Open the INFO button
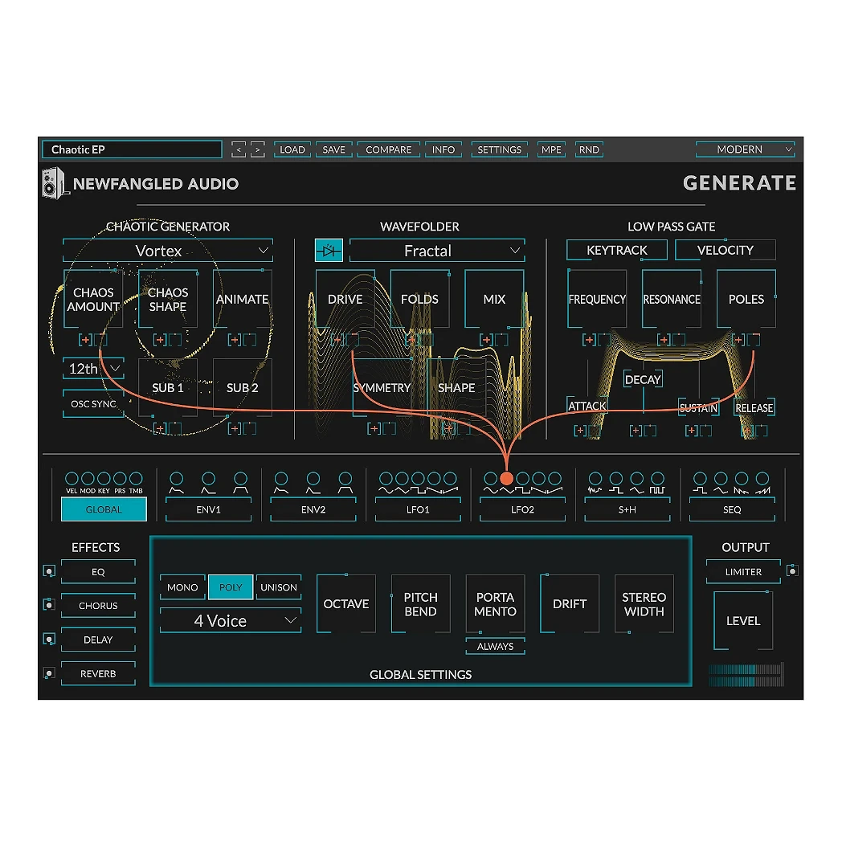Screen dimensions: 842x842 (443, 149)
